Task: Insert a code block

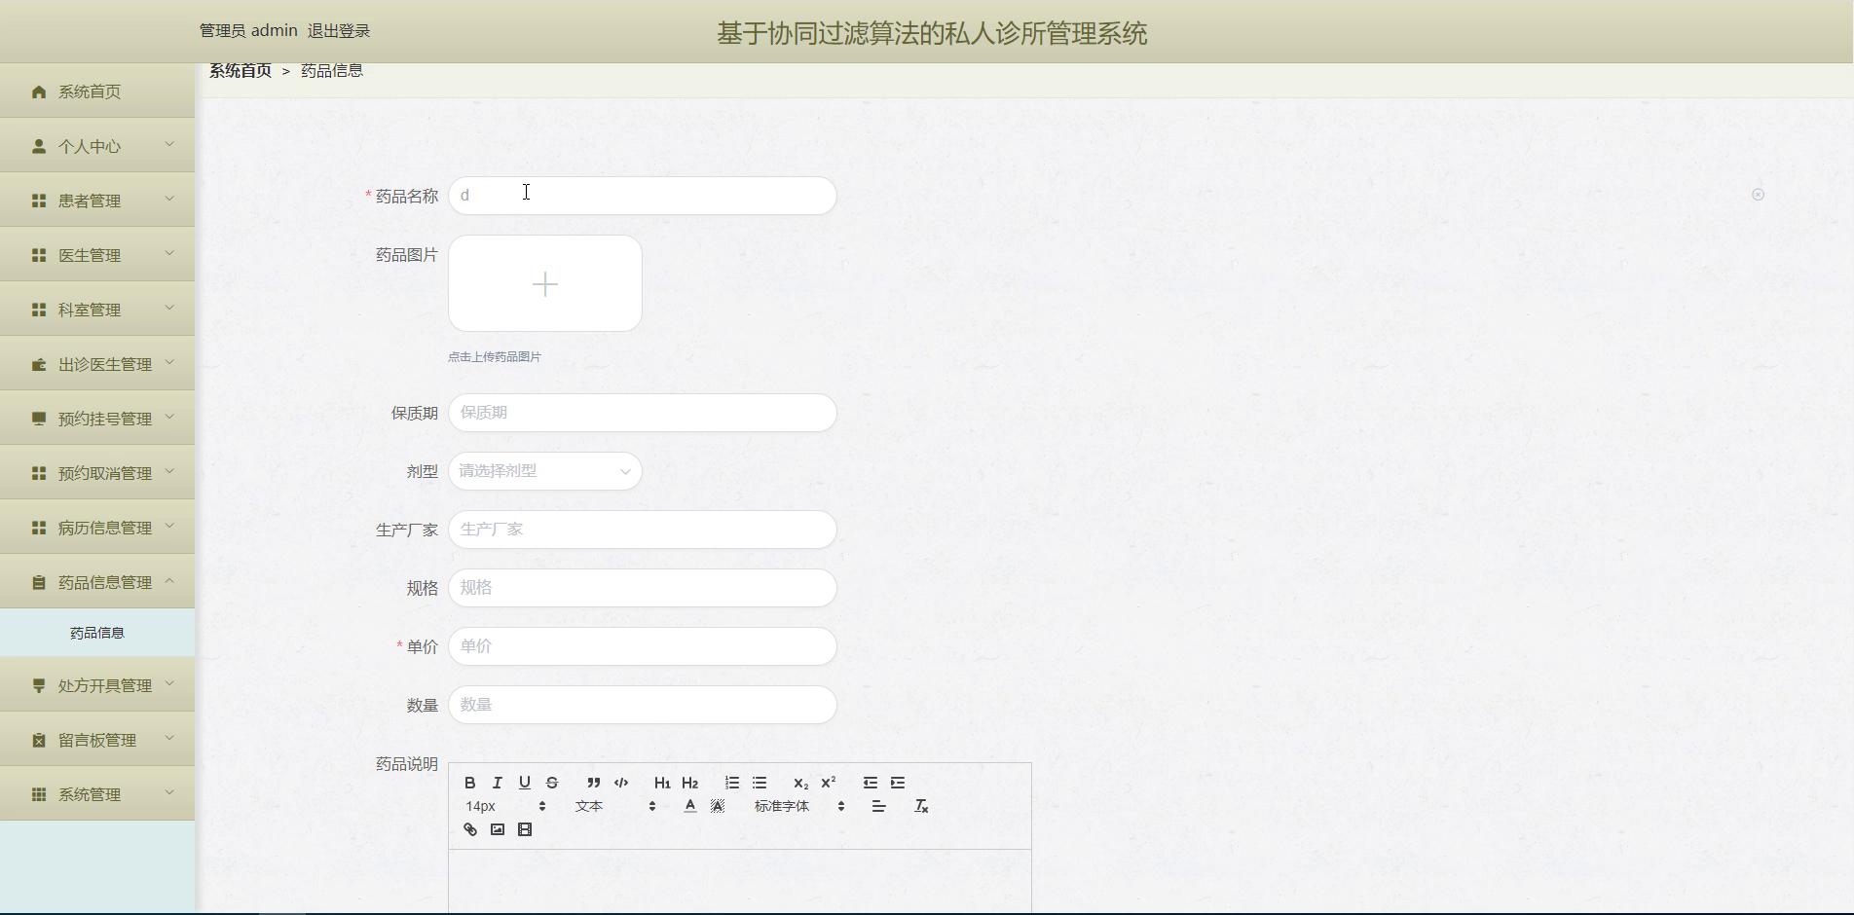Action: coord(621,783)
